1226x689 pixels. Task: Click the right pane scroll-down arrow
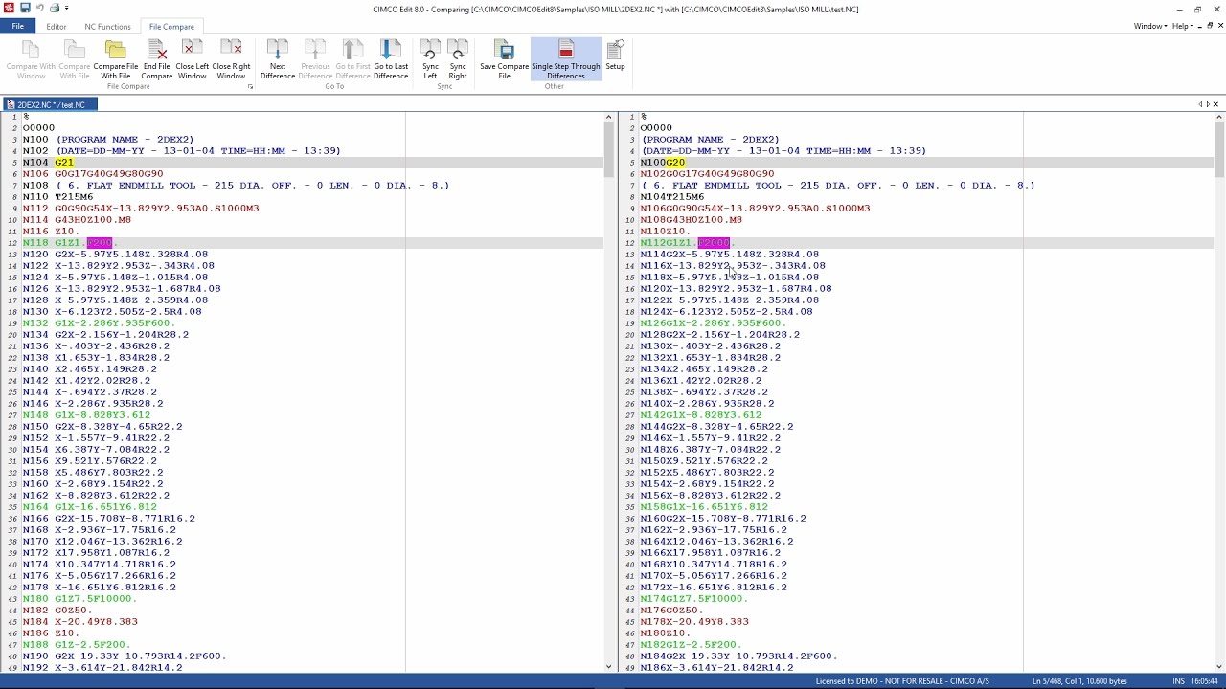click(x=1219, y=666)
